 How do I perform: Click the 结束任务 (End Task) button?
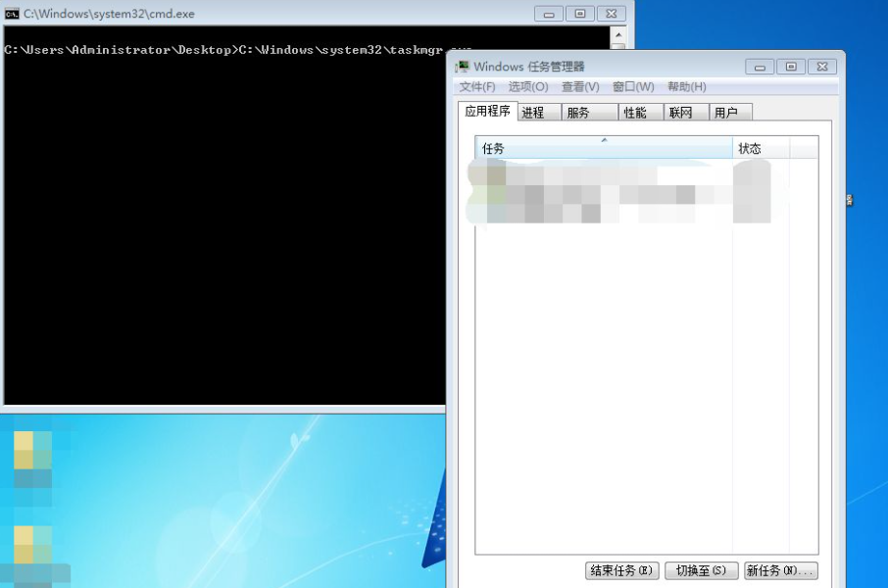pyautogui.click(x=621, y=570)
